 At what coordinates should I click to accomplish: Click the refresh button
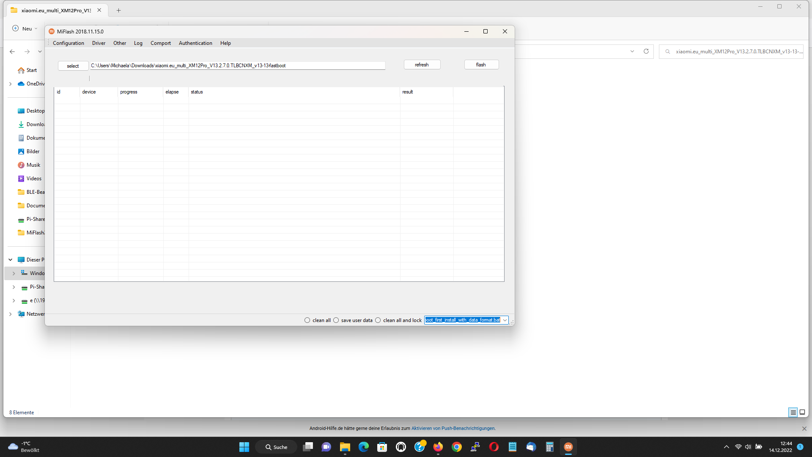[x=422, y=65]
